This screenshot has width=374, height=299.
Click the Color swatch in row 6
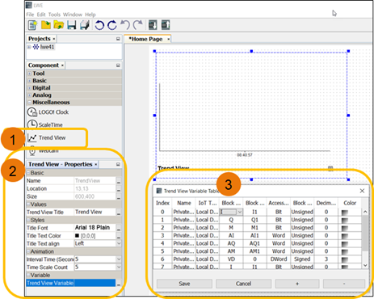(345, 259)
